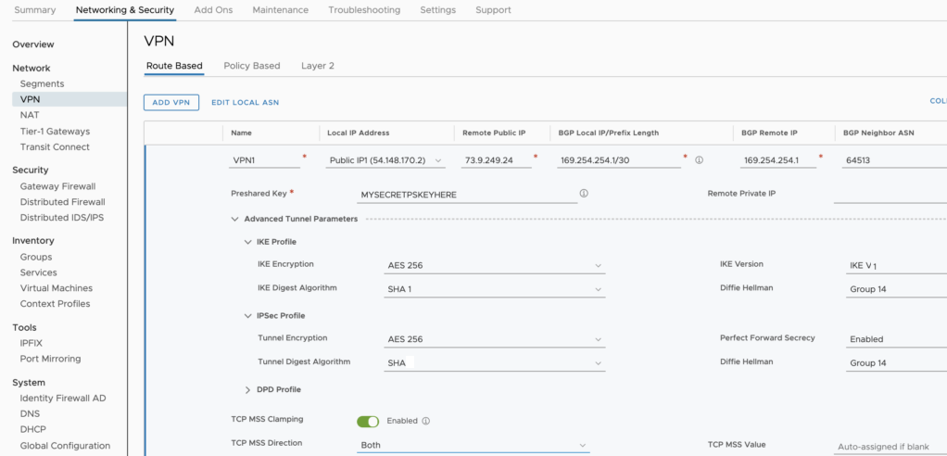Click the EDIT LOCAL ASN link
Image resolution: width=947 pixels, height=456 pixels.
point(245,102)
